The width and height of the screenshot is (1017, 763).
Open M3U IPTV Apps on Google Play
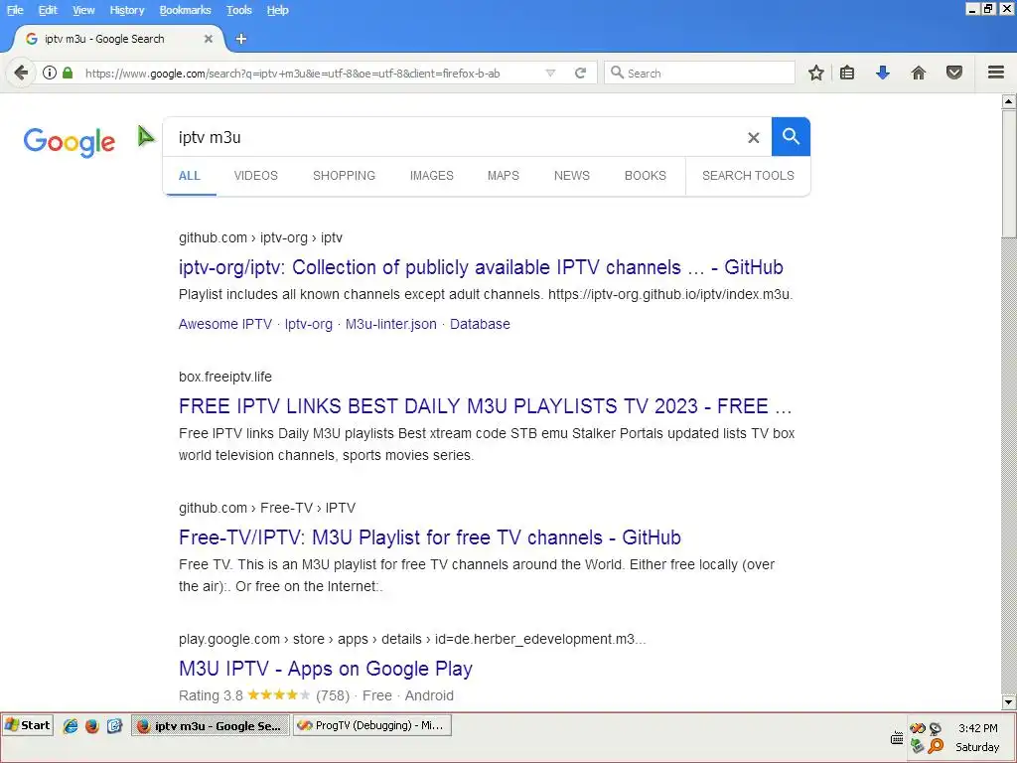[x=326, y=669]
